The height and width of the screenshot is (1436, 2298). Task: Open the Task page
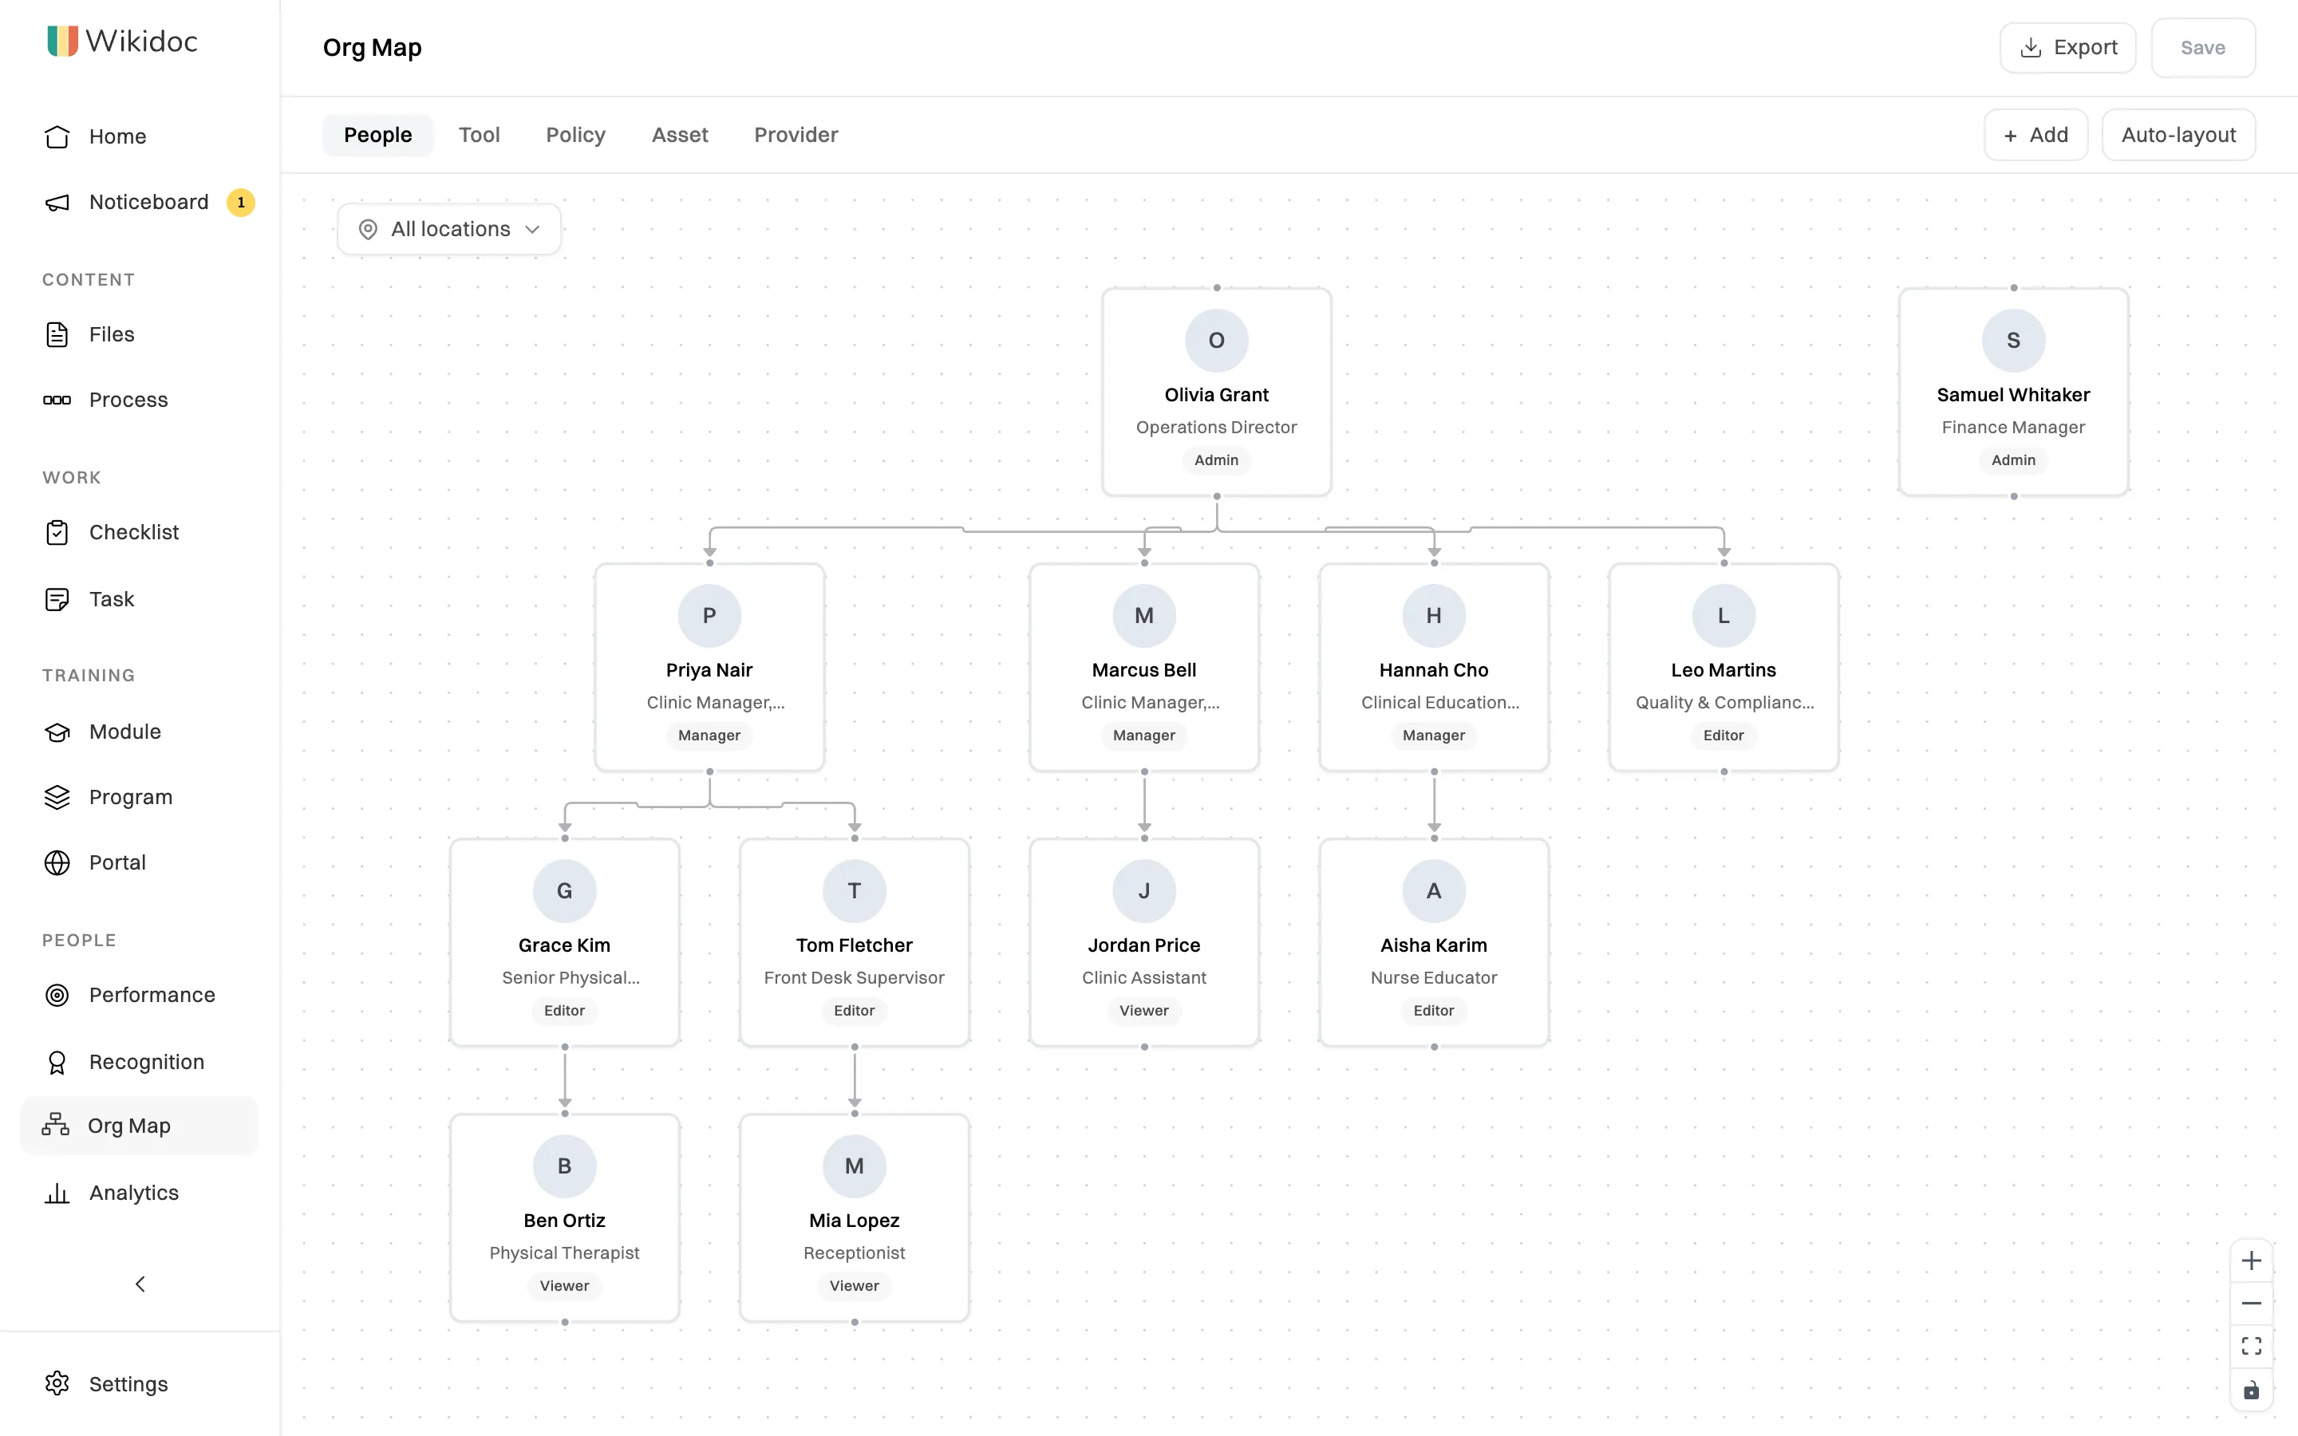click(139, 599)
